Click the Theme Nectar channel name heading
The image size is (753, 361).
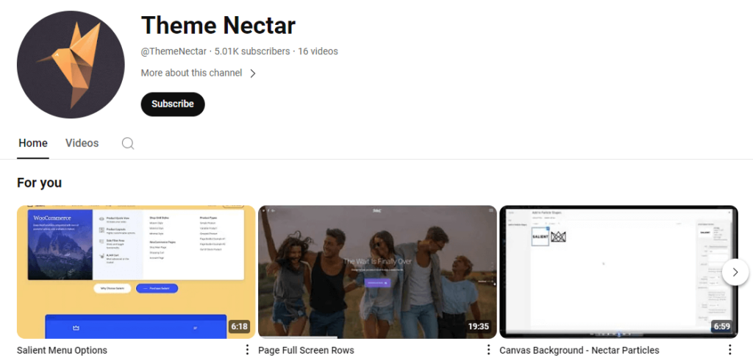218,26
